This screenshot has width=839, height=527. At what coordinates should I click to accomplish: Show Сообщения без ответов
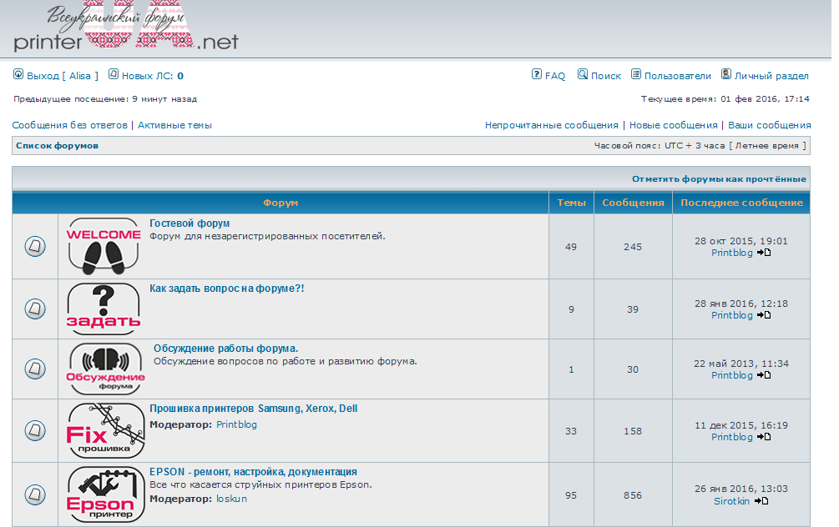(x=69, y=125)
